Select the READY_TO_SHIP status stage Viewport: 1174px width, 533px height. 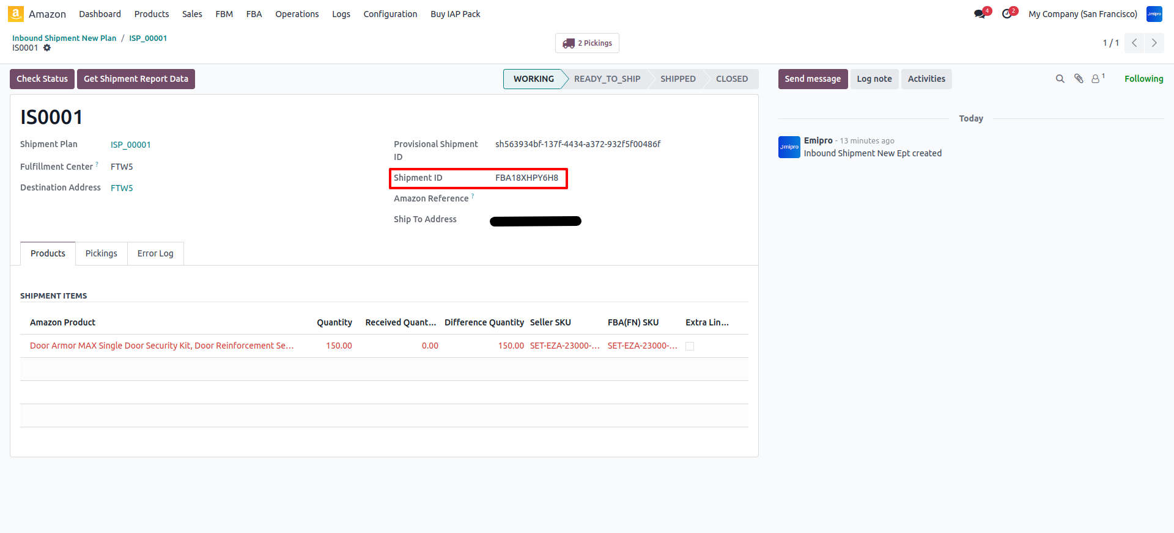coord(607,79)
